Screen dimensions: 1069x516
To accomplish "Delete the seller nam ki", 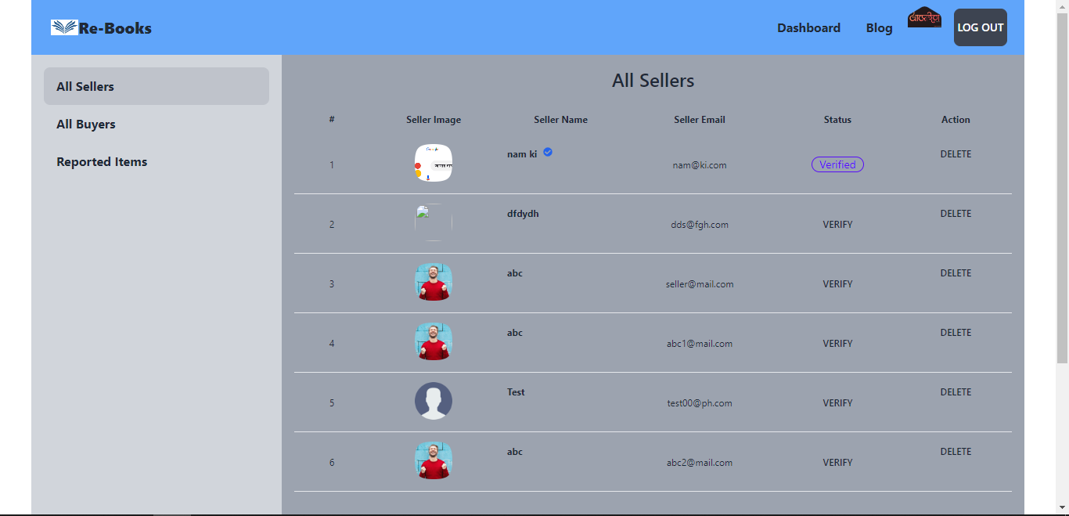I will [x=956, y=154].
